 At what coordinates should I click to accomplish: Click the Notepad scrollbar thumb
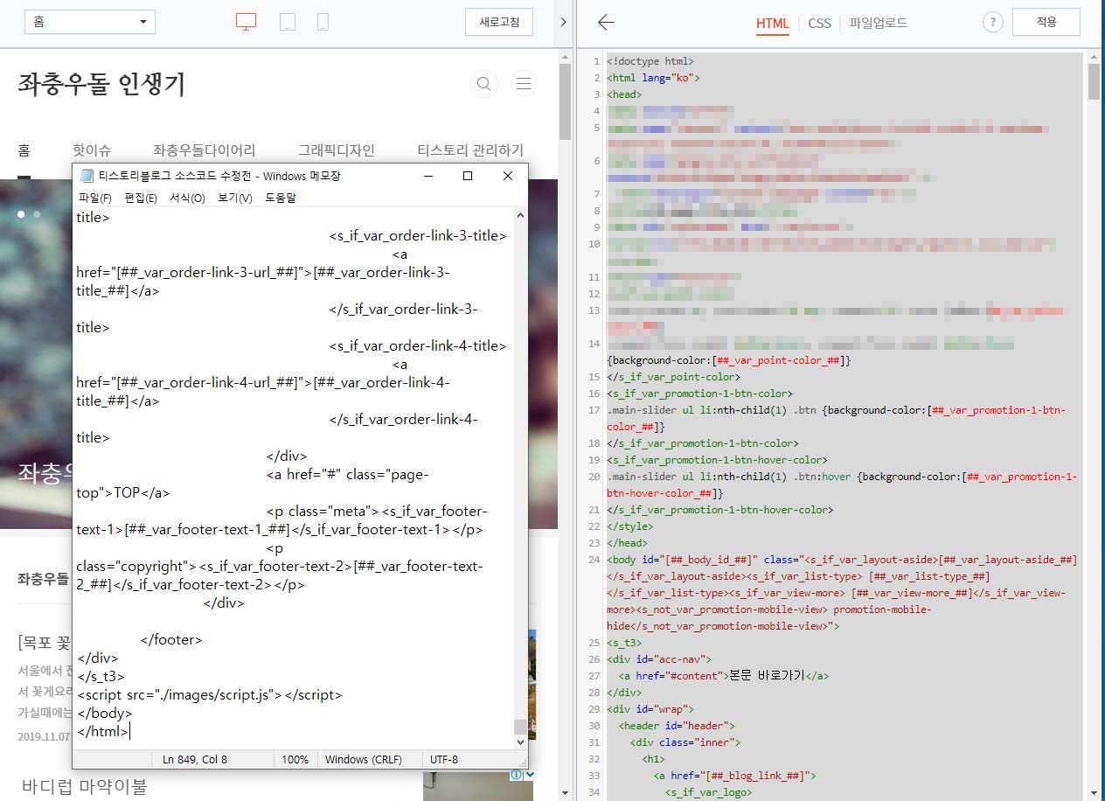pyautogui.click(x=521, y=727)
